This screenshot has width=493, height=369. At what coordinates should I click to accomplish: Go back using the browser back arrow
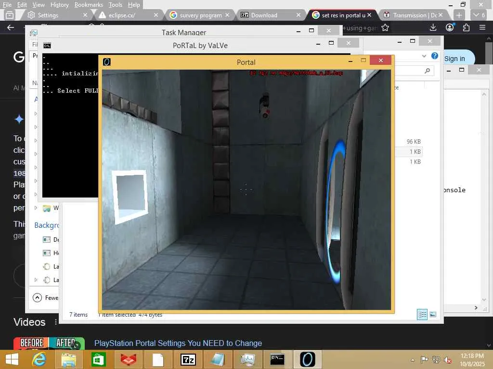pos(11,27)
